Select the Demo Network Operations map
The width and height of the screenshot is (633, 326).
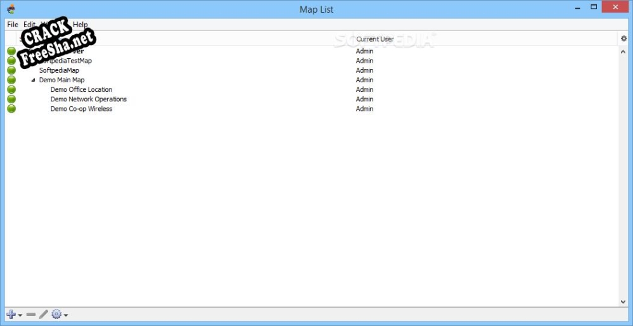click(88, 99)
